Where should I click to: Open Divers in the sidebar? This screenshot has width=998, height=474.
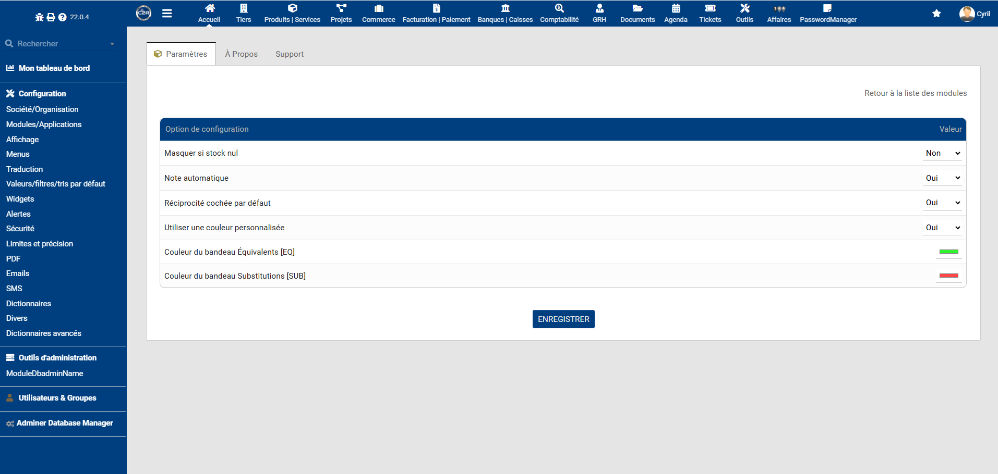[17, 318]
